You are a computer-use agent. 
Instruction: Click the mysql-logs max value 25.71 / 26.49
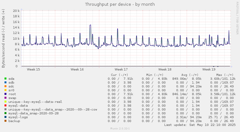(x=221, y=117)
